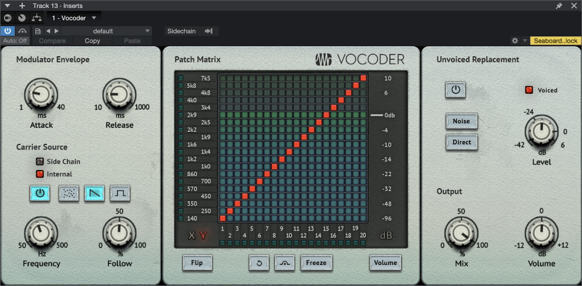Open the routing tree icon
Viewport: 582px width, 286px height.
(36, 18)
